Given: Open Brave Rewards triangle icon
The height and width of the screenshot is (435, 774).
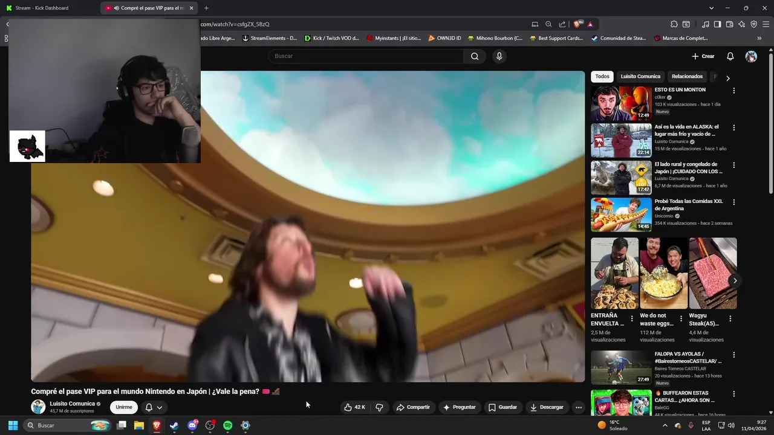Looking at the screenshot, I should point(590,24).
